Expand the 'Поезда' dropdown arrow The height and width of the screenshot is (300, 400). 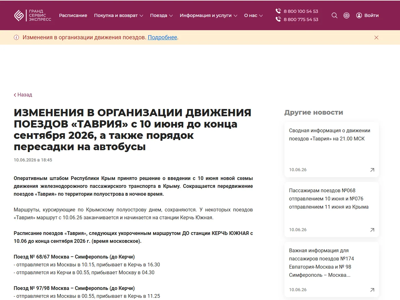pos(171,16)
